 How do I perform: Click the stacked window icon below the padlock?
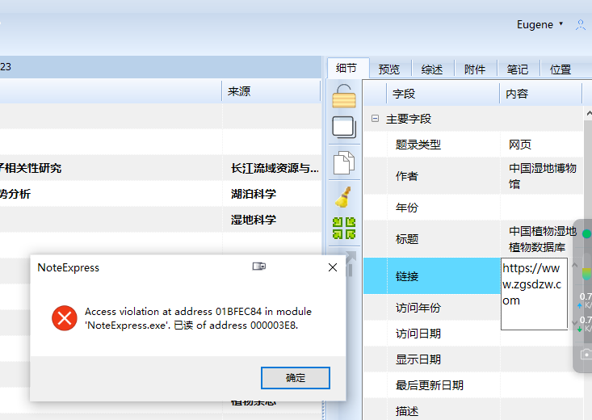click(344, 127)
